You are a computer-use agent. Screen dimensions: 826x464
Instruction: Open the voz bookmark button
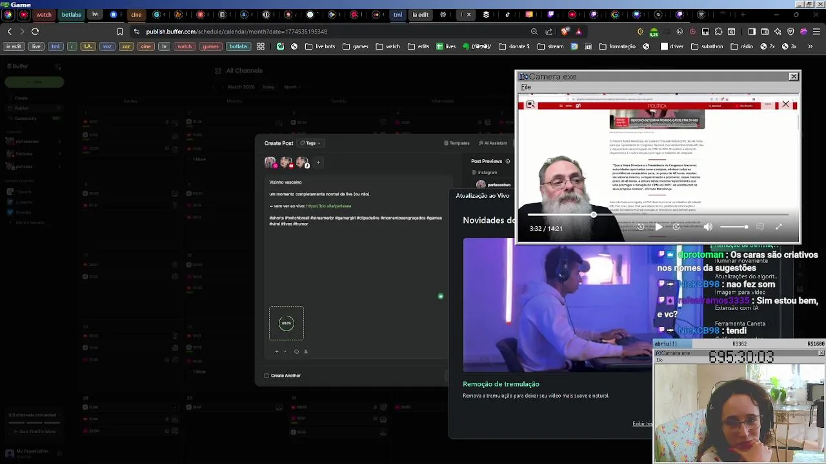(x=107, y=46)
